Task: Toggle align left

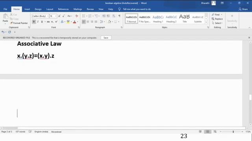Action: 83,22
